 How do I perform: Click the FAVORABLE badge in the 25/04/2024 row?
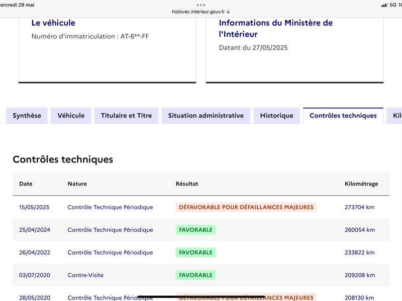(195, 230)
